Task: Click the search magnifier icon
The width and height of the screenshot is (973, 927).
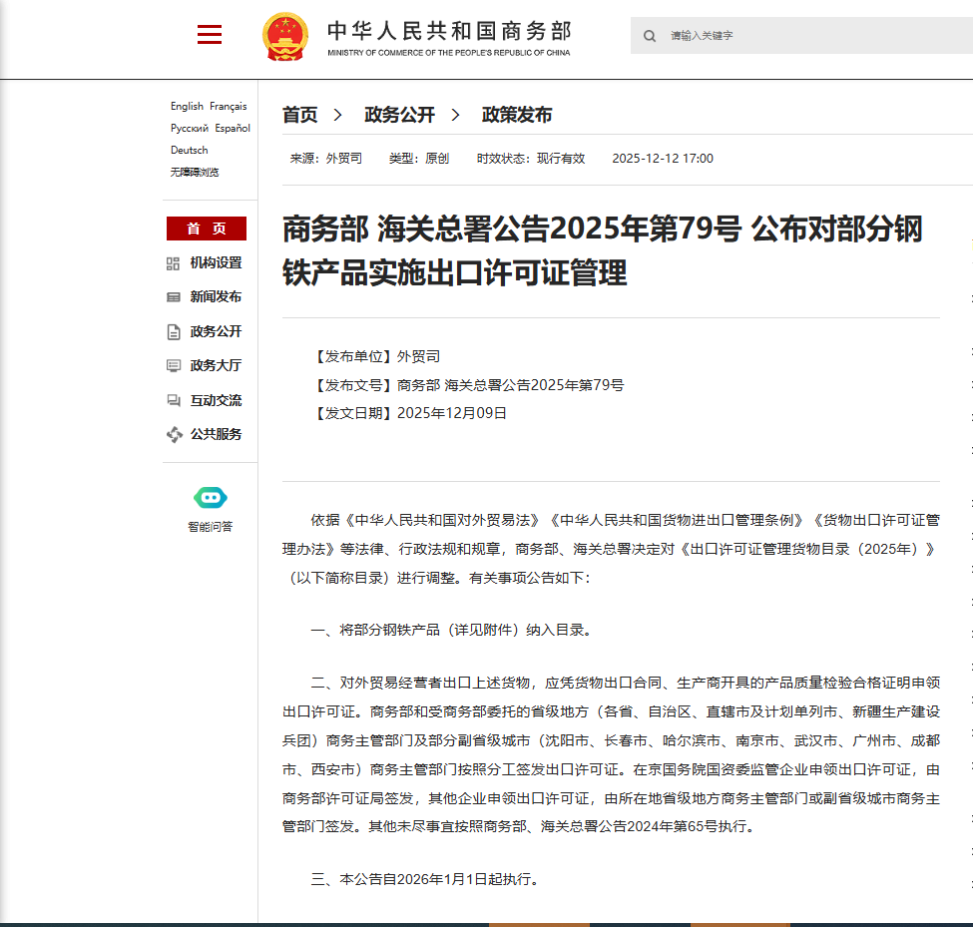Action: pyautogui.click(x=650, y=36)
